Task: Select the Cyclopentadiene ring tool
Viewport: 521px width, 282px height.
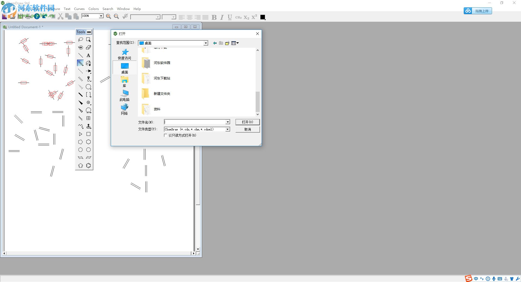Action: tap(81, 165)
